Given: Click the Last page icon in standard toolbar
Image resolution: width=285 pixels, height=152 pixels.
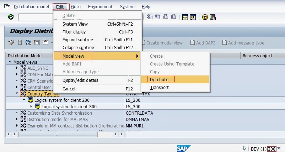Looking at the screenshot, I should pyautogui.click(x=173, y=17).
